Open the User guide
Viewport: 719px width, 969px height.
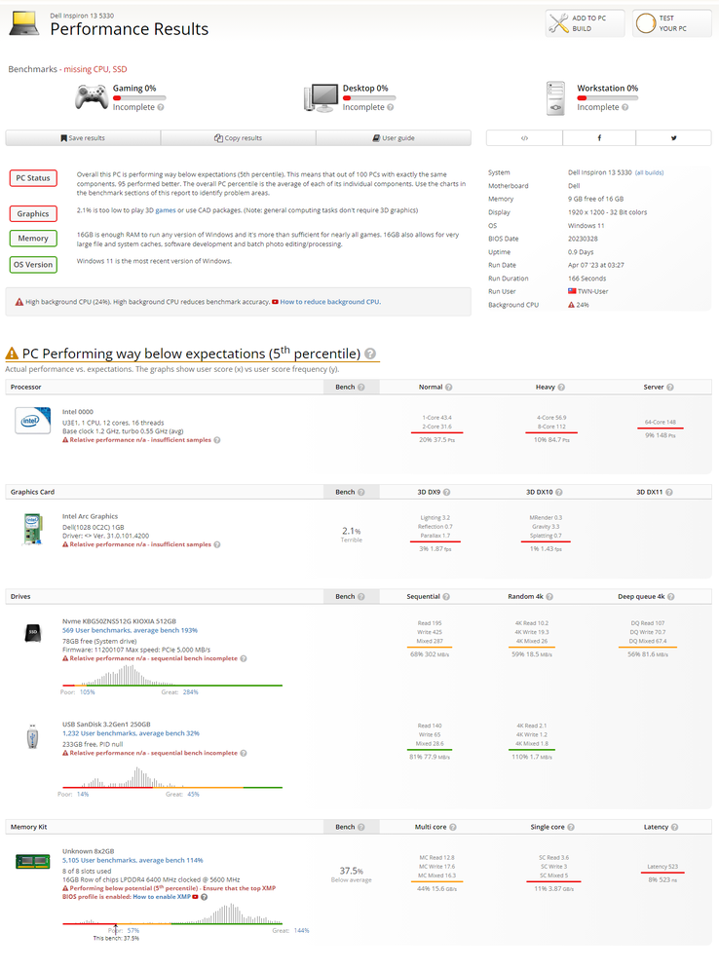[x=394, y=138]
